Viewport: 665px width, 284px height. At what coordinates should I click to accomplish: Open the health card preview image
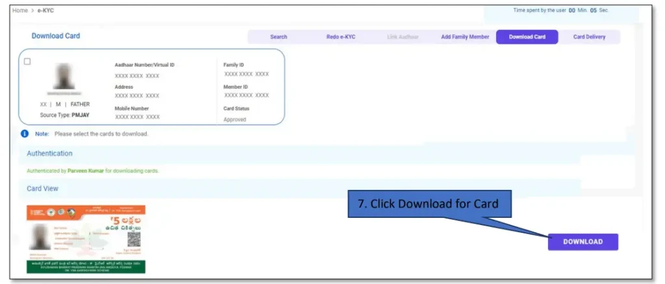point(86,239)
